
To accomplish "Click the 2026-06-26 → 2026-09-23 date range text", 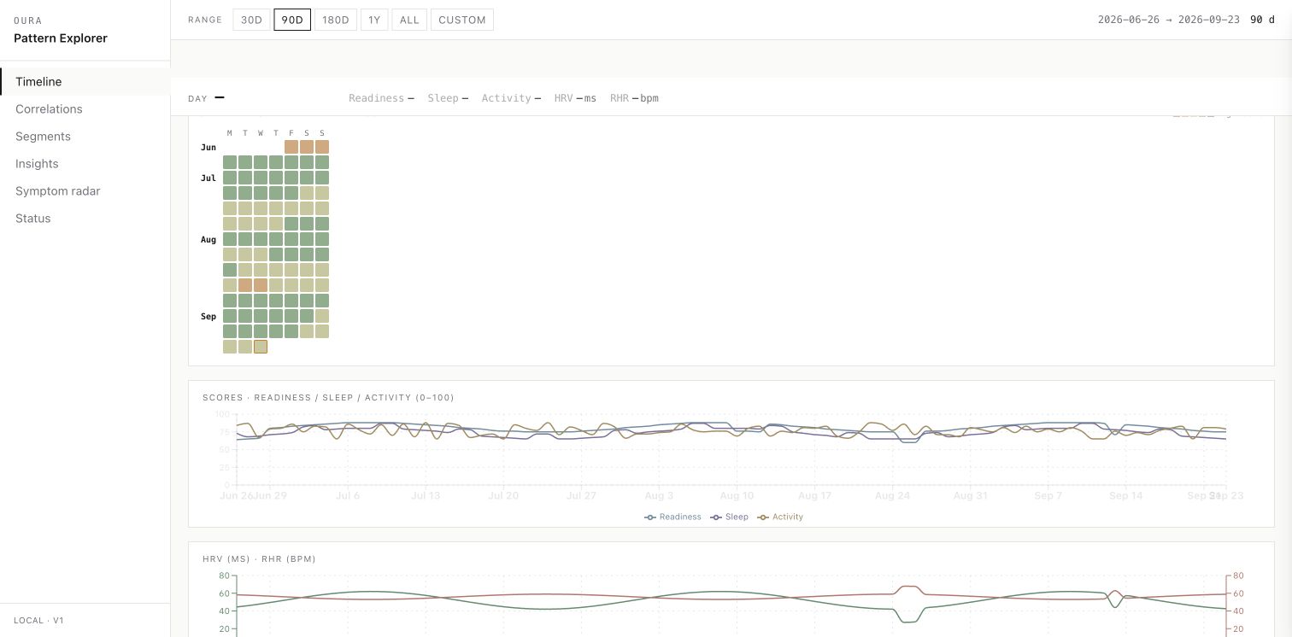I will point(1168,20).
